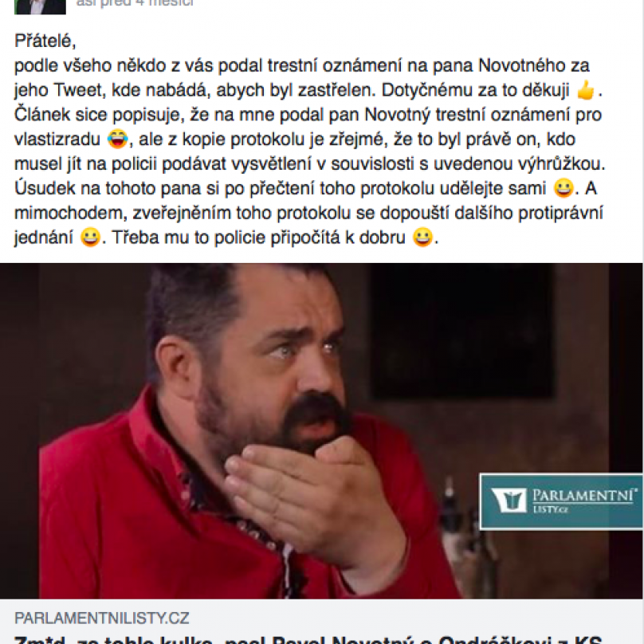Click the grinning emoji after "udělejte sami"
The image size is (644, 644).
(x=563, y=188)
